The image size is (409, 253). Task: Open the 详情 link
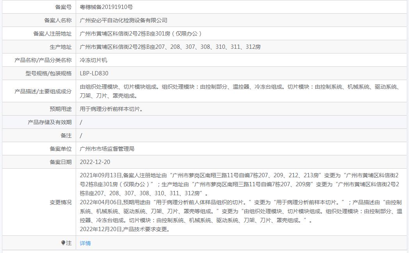85,243
